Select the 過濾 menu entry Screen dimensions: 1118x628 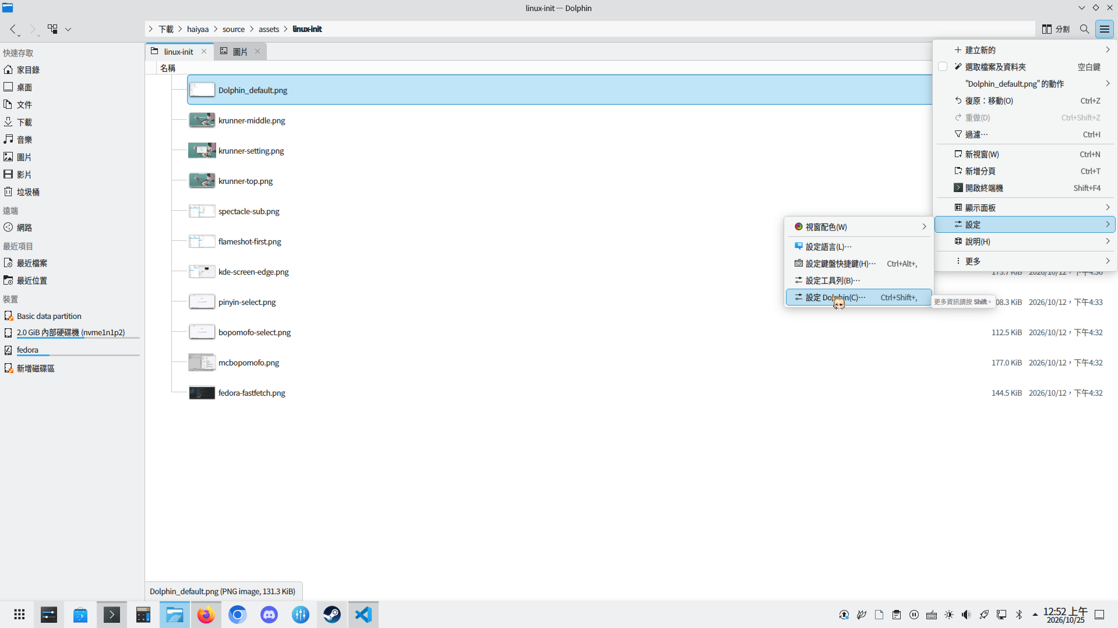(1025, 134)
